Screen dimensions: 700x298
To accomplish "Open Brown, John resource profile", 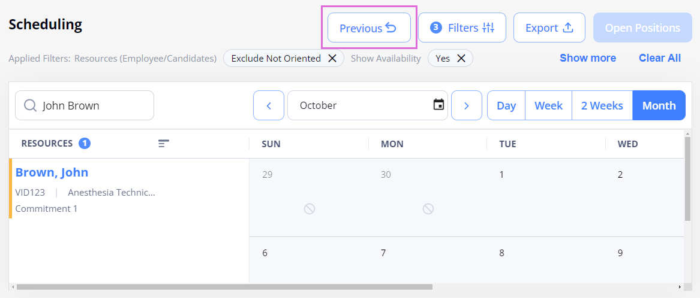I will pyautogui.click(x=52, y=172).
